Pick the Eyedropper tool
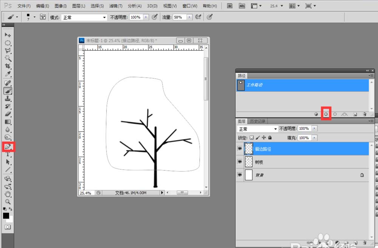Viewport: 378px width, 248px height. pyautogui.click(x=8, y=74)
